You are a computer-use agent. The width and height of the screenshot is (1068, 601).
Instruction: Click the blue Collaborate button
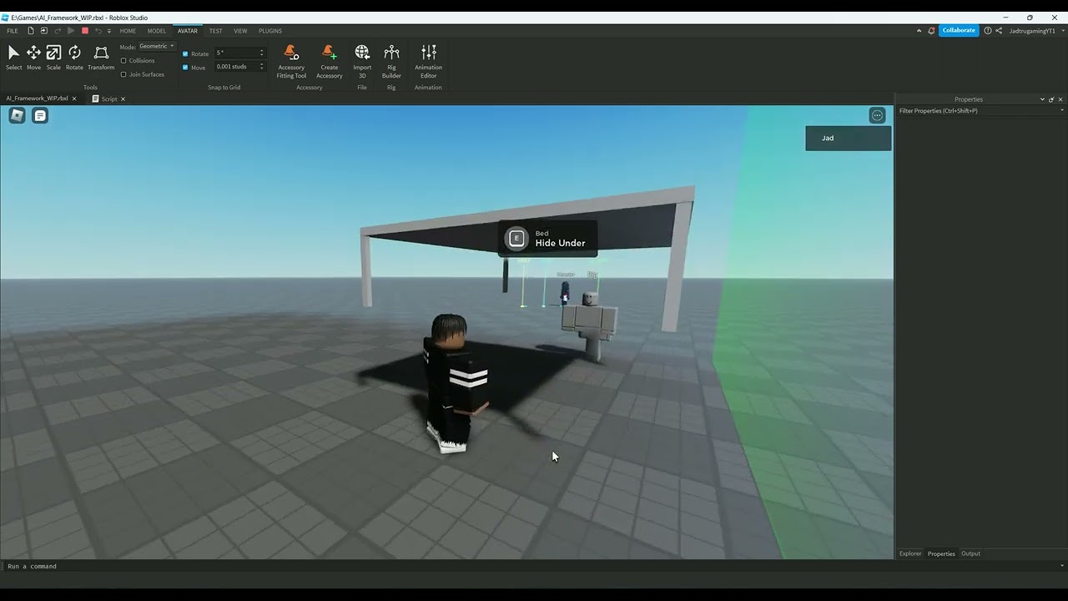[959, 31]
